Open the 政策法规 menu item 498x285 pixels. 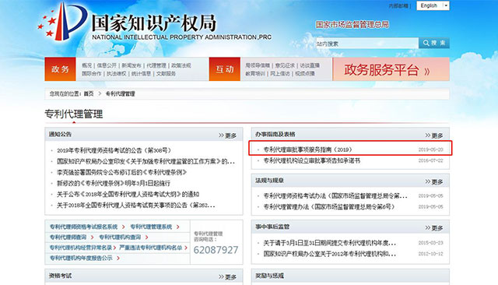click(x=181, y=65)
